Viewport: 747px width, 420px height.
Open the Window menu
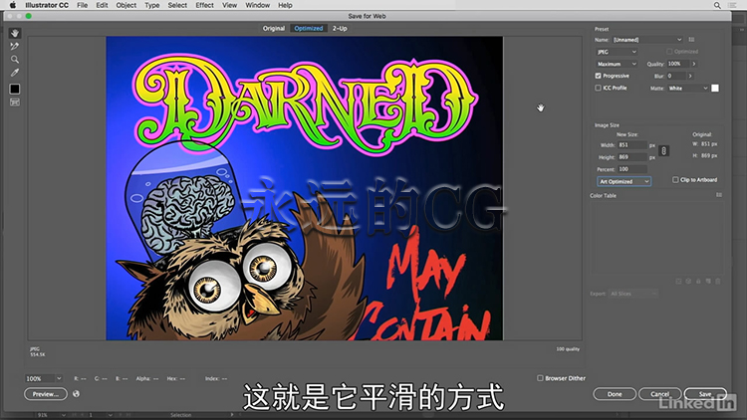(257, 5)
